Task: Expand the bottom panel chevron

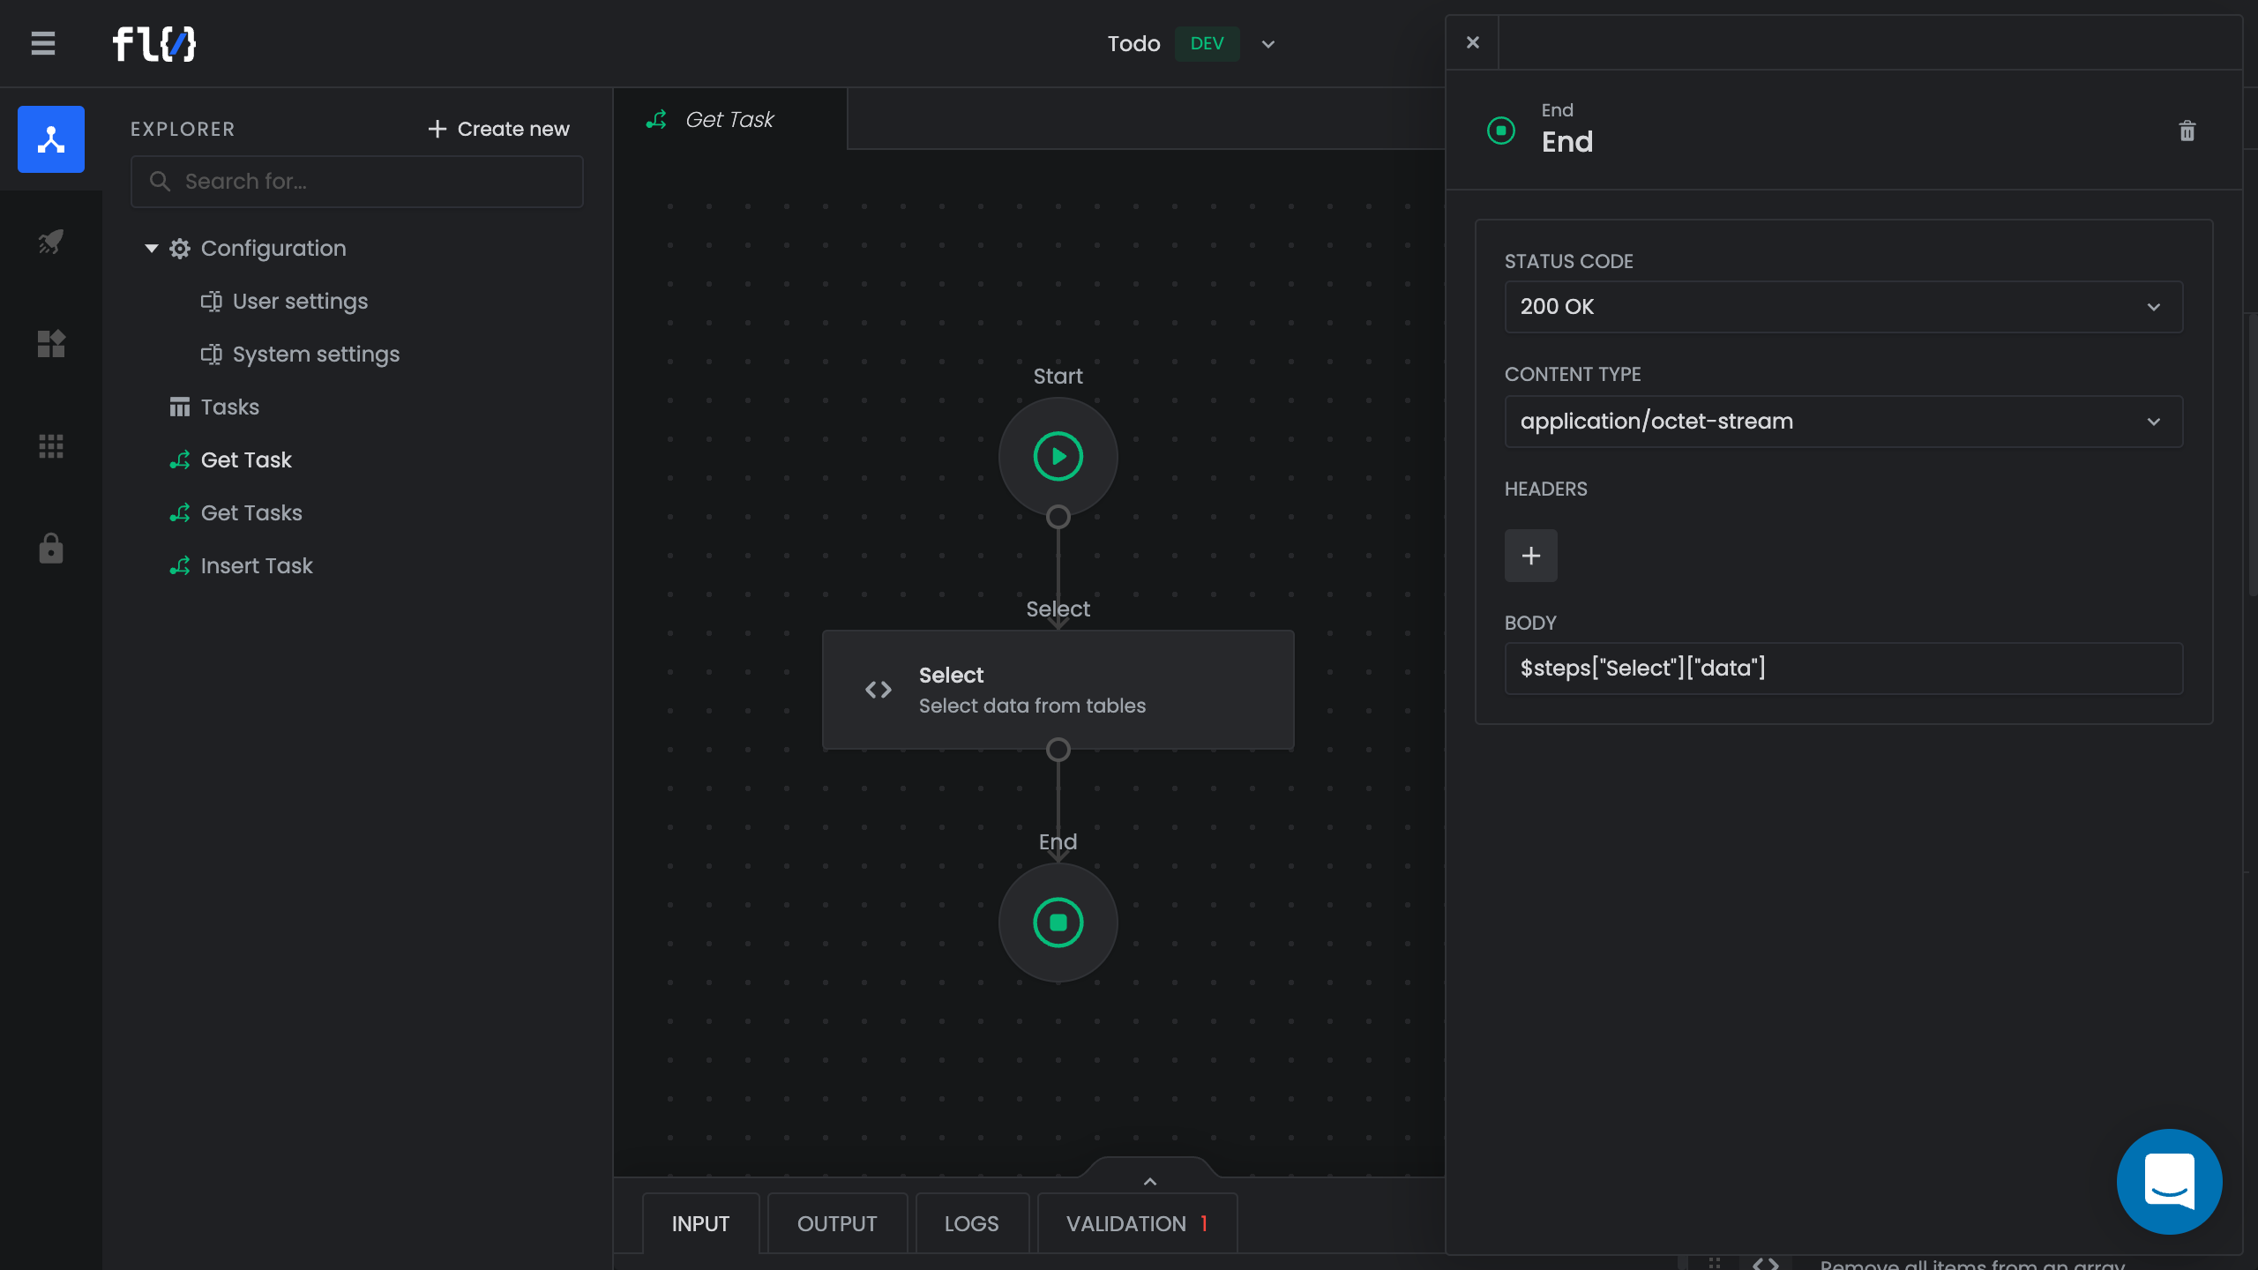Action: [x=1149, y=1181]
